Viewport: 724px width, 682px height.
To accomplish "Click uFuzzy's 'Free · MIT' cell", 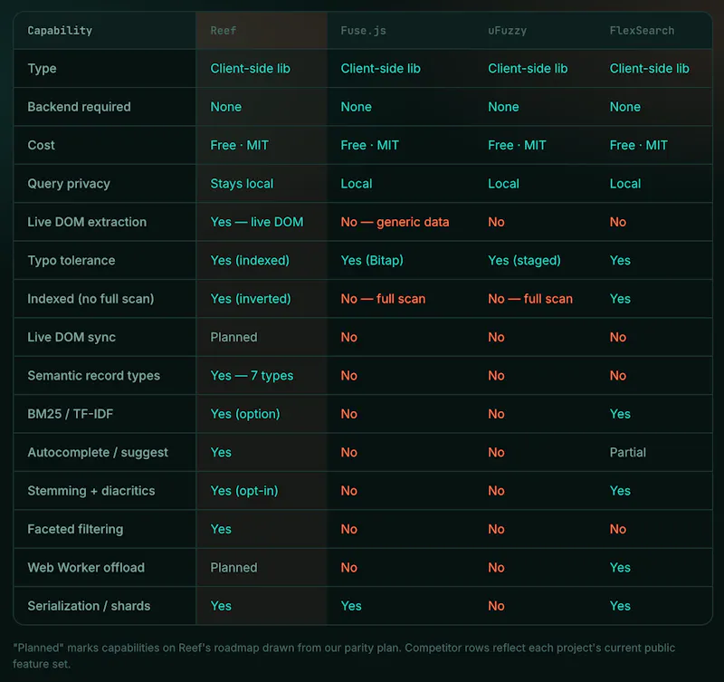I will 517,145.
